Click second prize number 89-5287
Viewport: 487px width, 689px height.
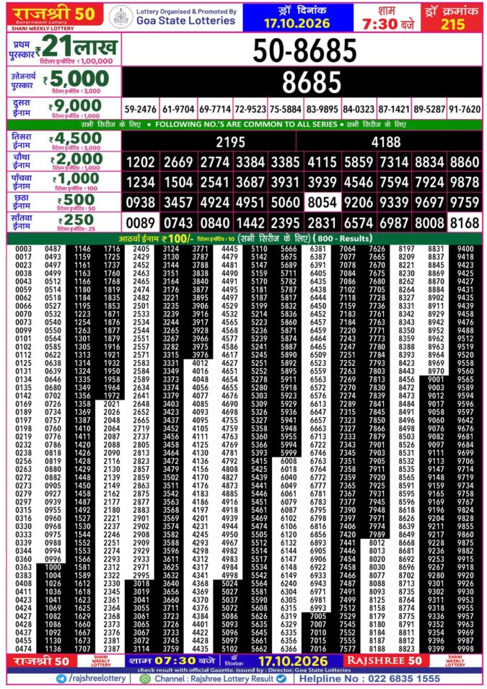429,109
